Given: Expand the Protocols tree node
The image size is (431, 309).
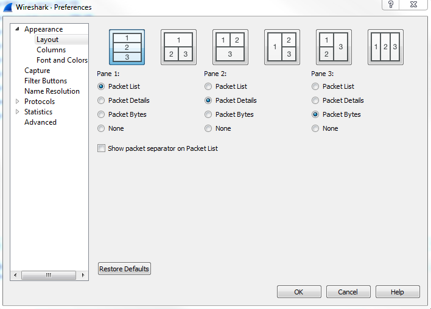Looking at the screenshot, I should click(x=18, y=102).
